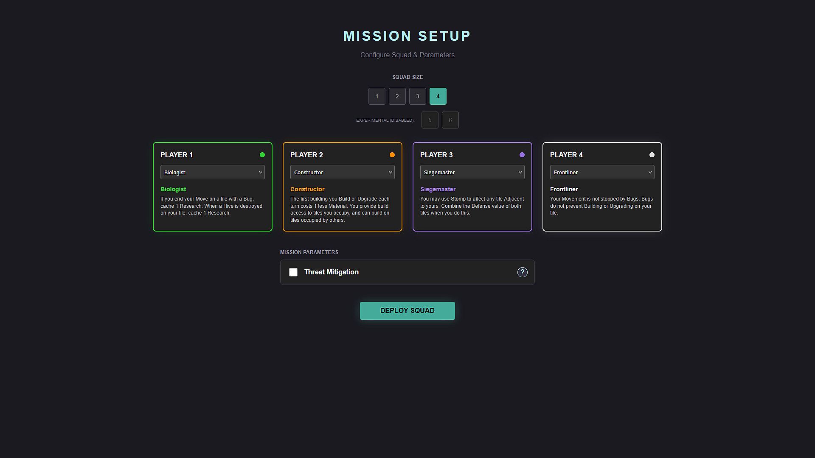Click experimental squad size 6
The width and height of the screenshot is (815, 458).
click(450, 120)
